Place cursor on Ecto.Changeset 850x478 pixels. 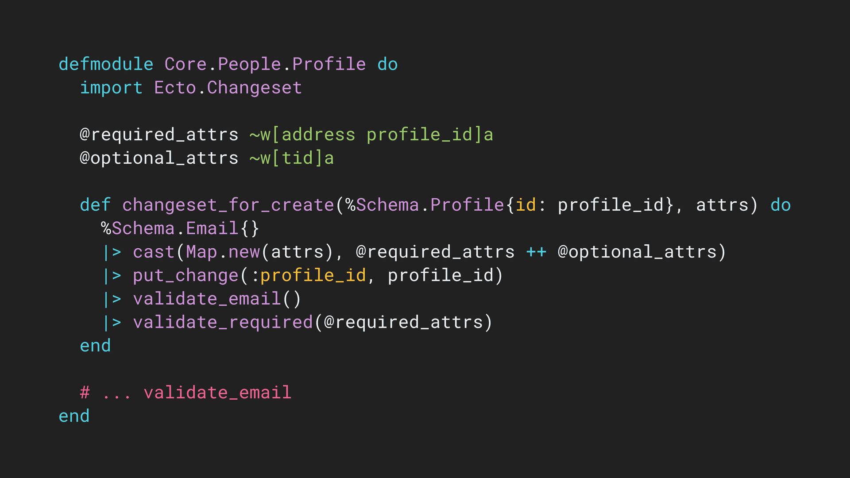[x=228, y=88]
